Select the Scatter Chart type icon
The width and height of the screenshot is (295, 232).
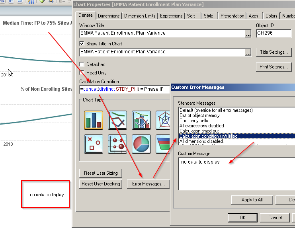94,144
